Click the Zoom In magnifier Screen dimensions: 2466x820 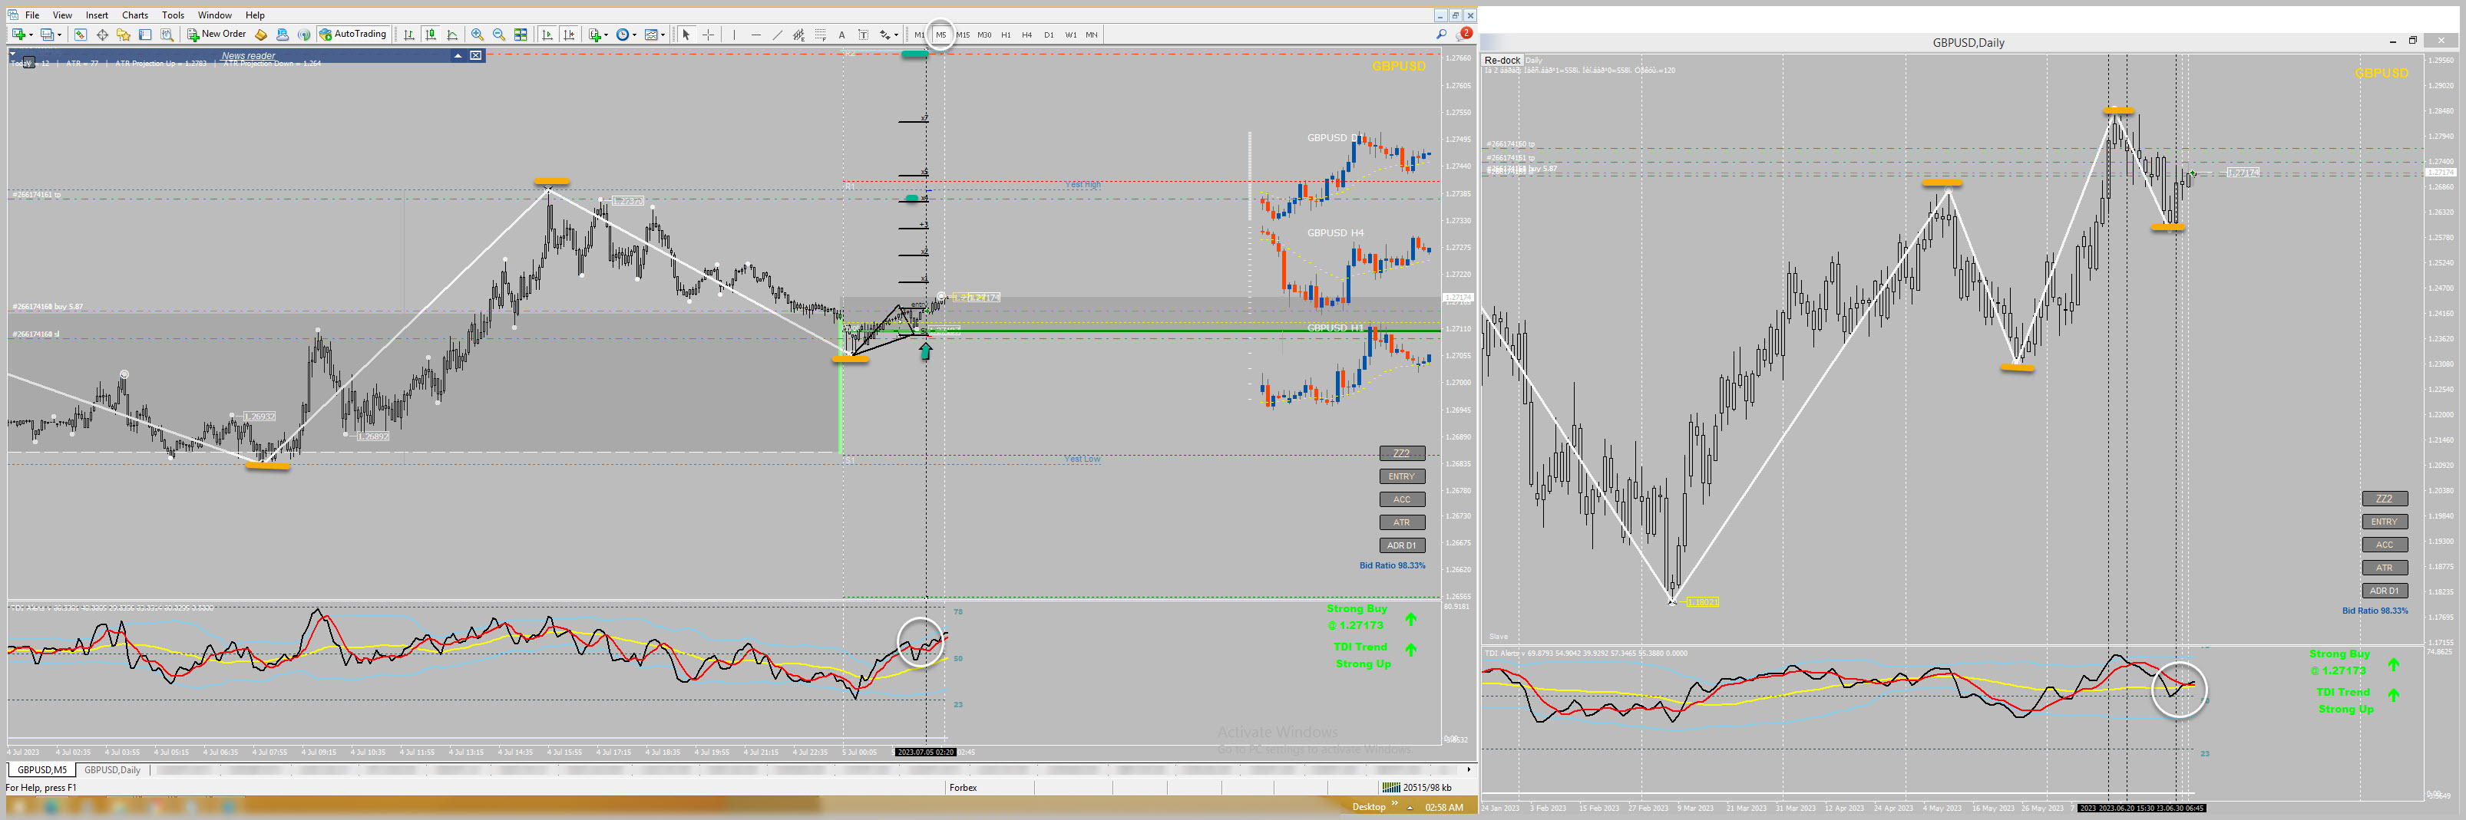pyautogui.click(x=477, y=35)
